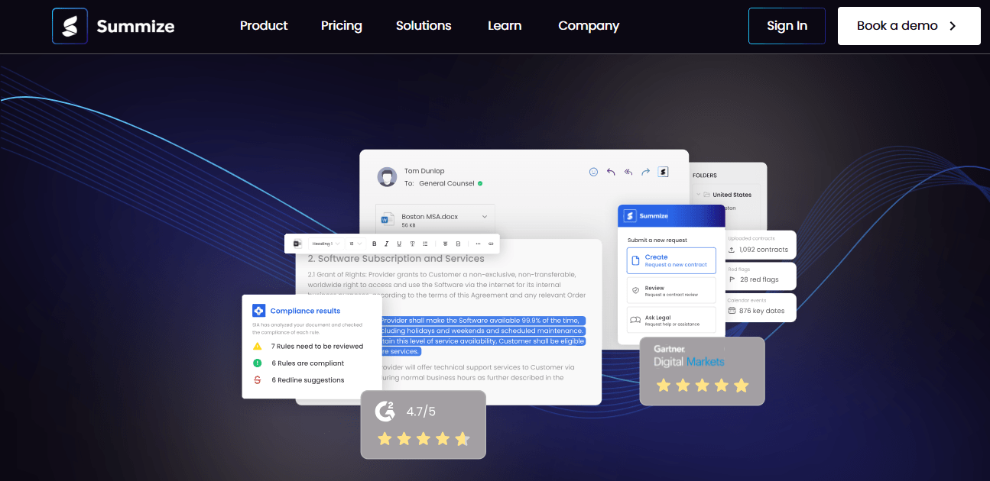Click the Book a demo button
Image resolution: width=990 pixels, height=481 pixels.
pos(908,26)
